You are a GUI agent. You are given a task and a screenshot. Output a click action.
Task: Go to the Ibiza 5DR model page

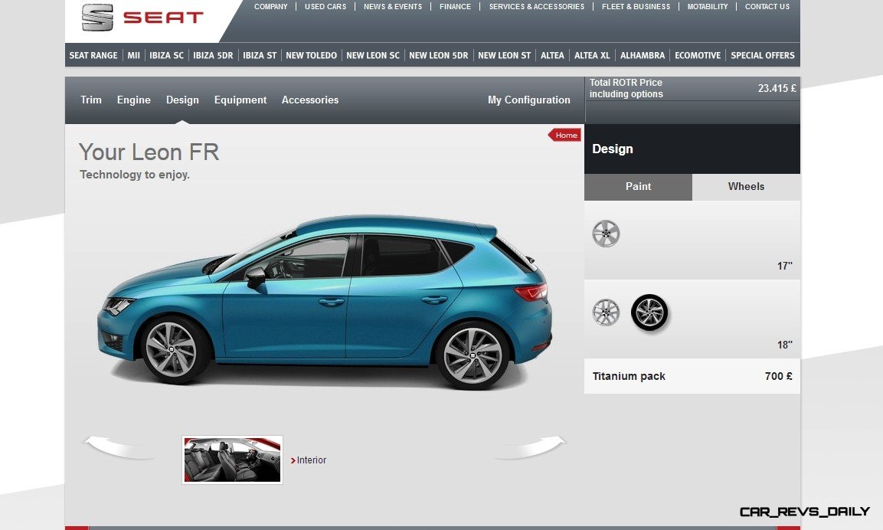[x=213, y=55]
